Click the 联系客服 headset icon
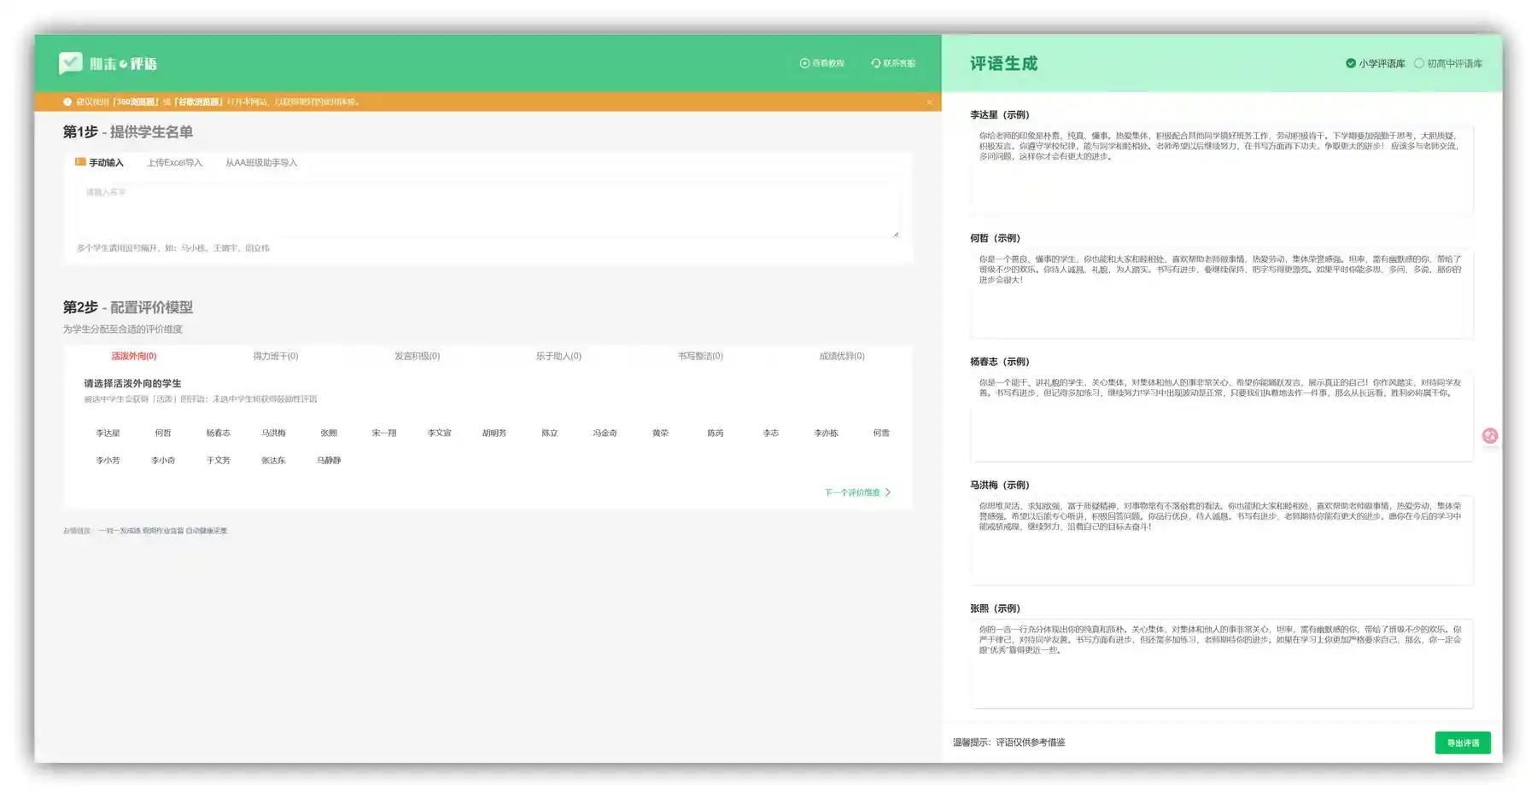 pos(875,63)
